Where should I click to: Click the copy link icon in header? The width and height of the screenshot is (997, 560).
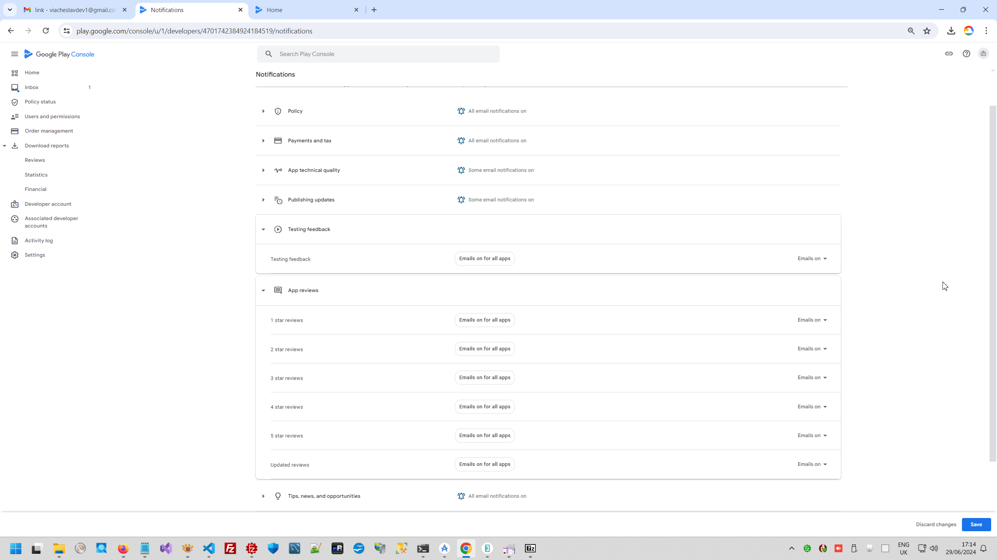(949, 54)
